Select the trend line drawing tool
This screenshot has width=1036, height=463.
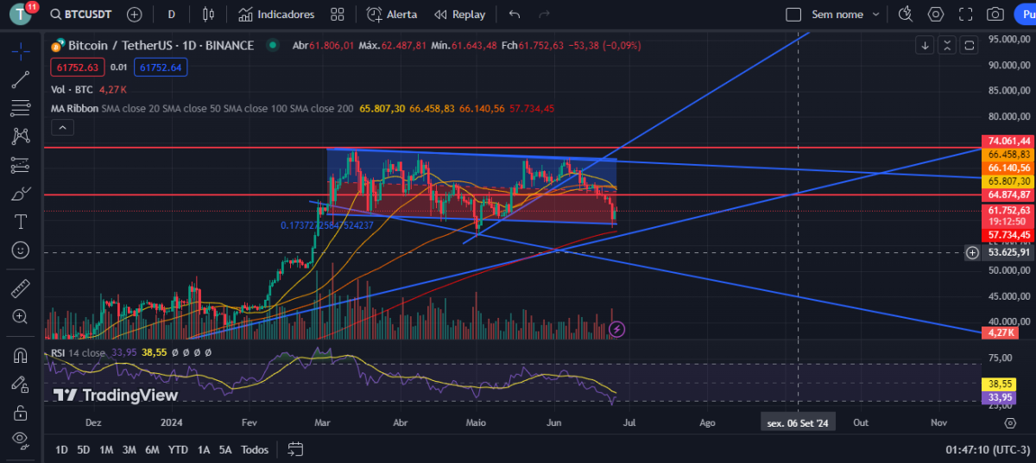tap(21, 79)
